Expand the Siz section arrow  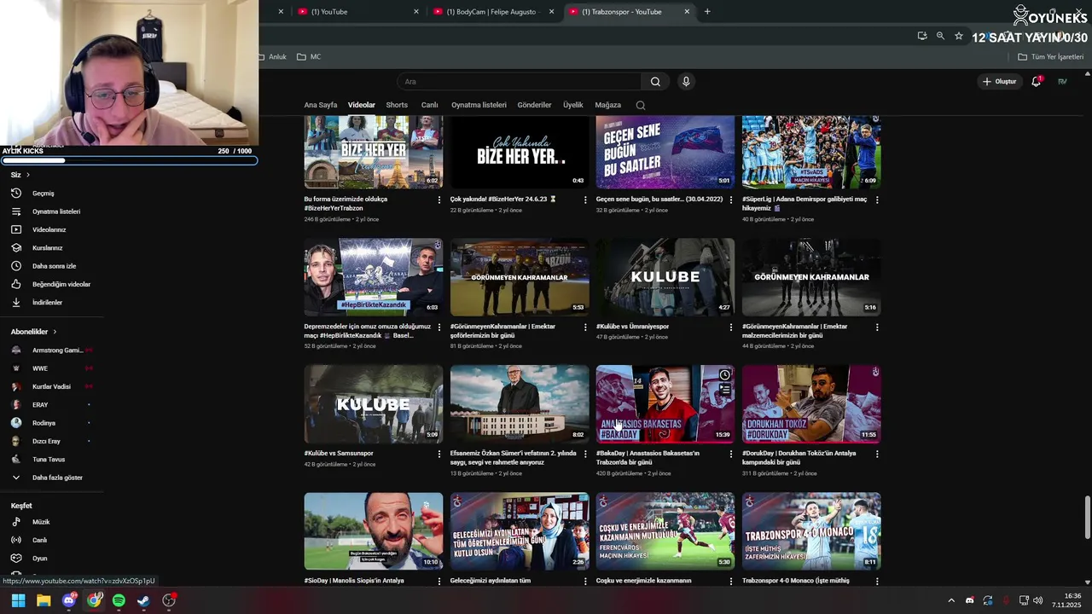click(28, 175)
